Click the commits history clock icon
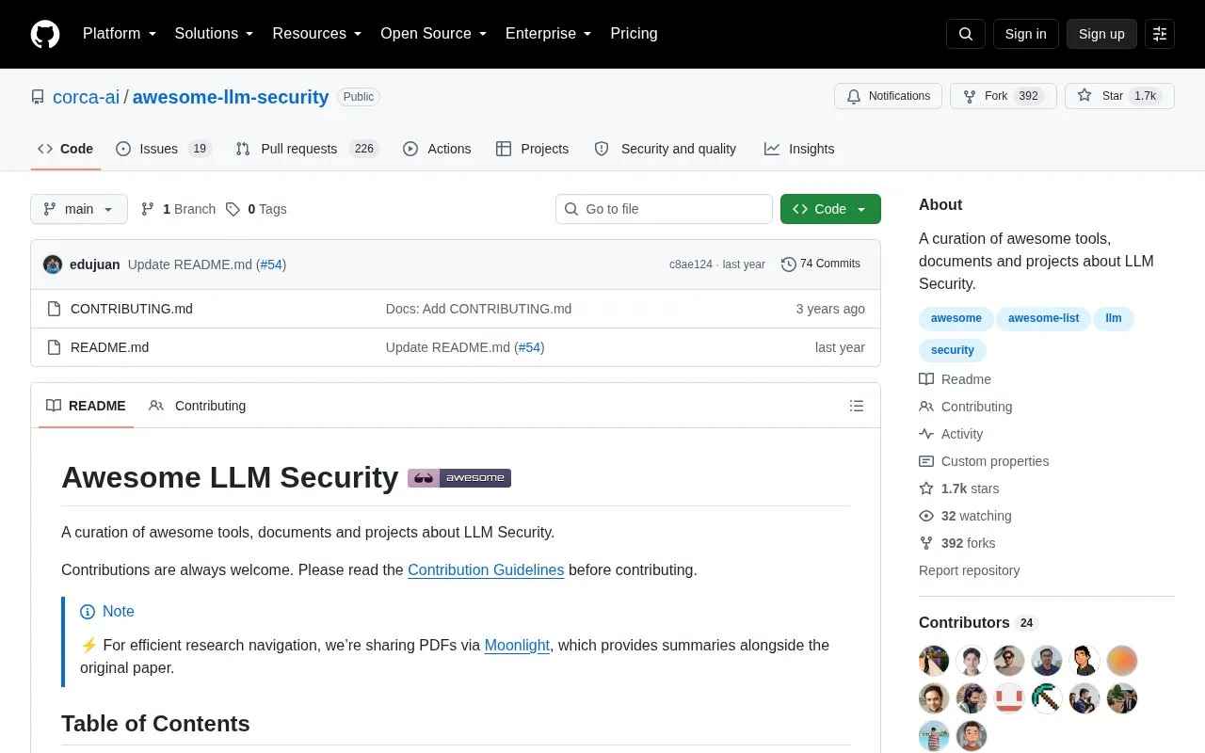 tap(789, 264)
